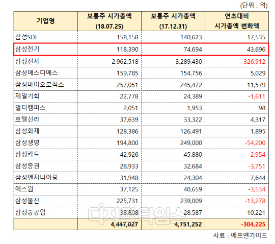Click the total 4,751,252
The height and width of the screenshot is (244, 275).
pos(188,224)
